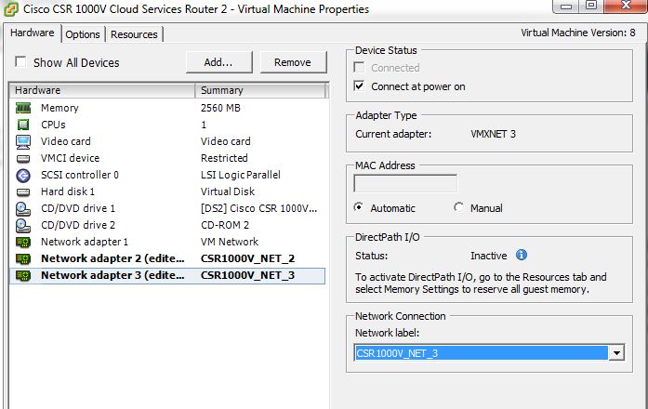Open the Network label dropdown arrow
Screen dimensions: 648x409
(616, 353)
